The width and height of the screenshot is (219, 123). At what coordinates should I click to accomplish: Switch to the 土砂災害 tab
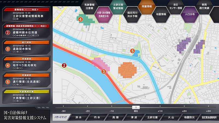pyautogui.click(x=152, y=117)
